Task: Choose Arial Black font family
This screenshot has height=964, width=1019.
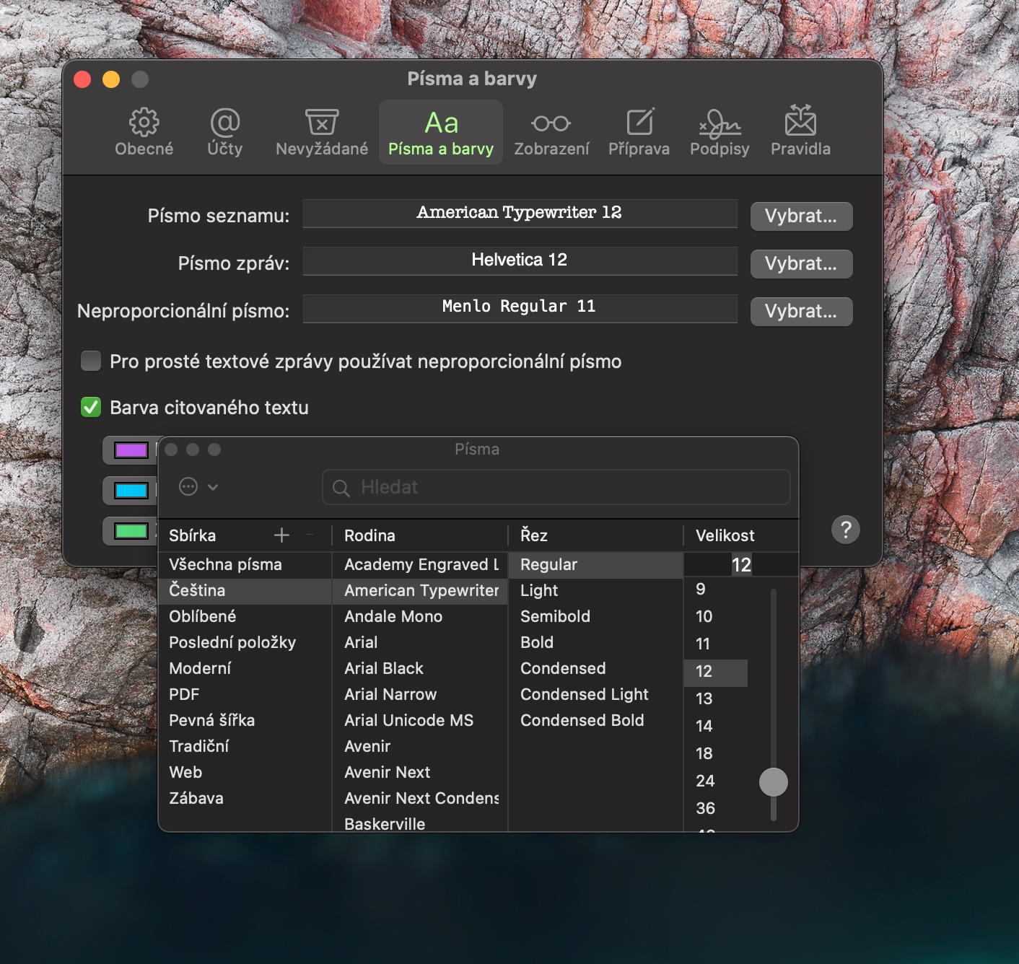Action: pyautogui.click(x=420, y=668)
